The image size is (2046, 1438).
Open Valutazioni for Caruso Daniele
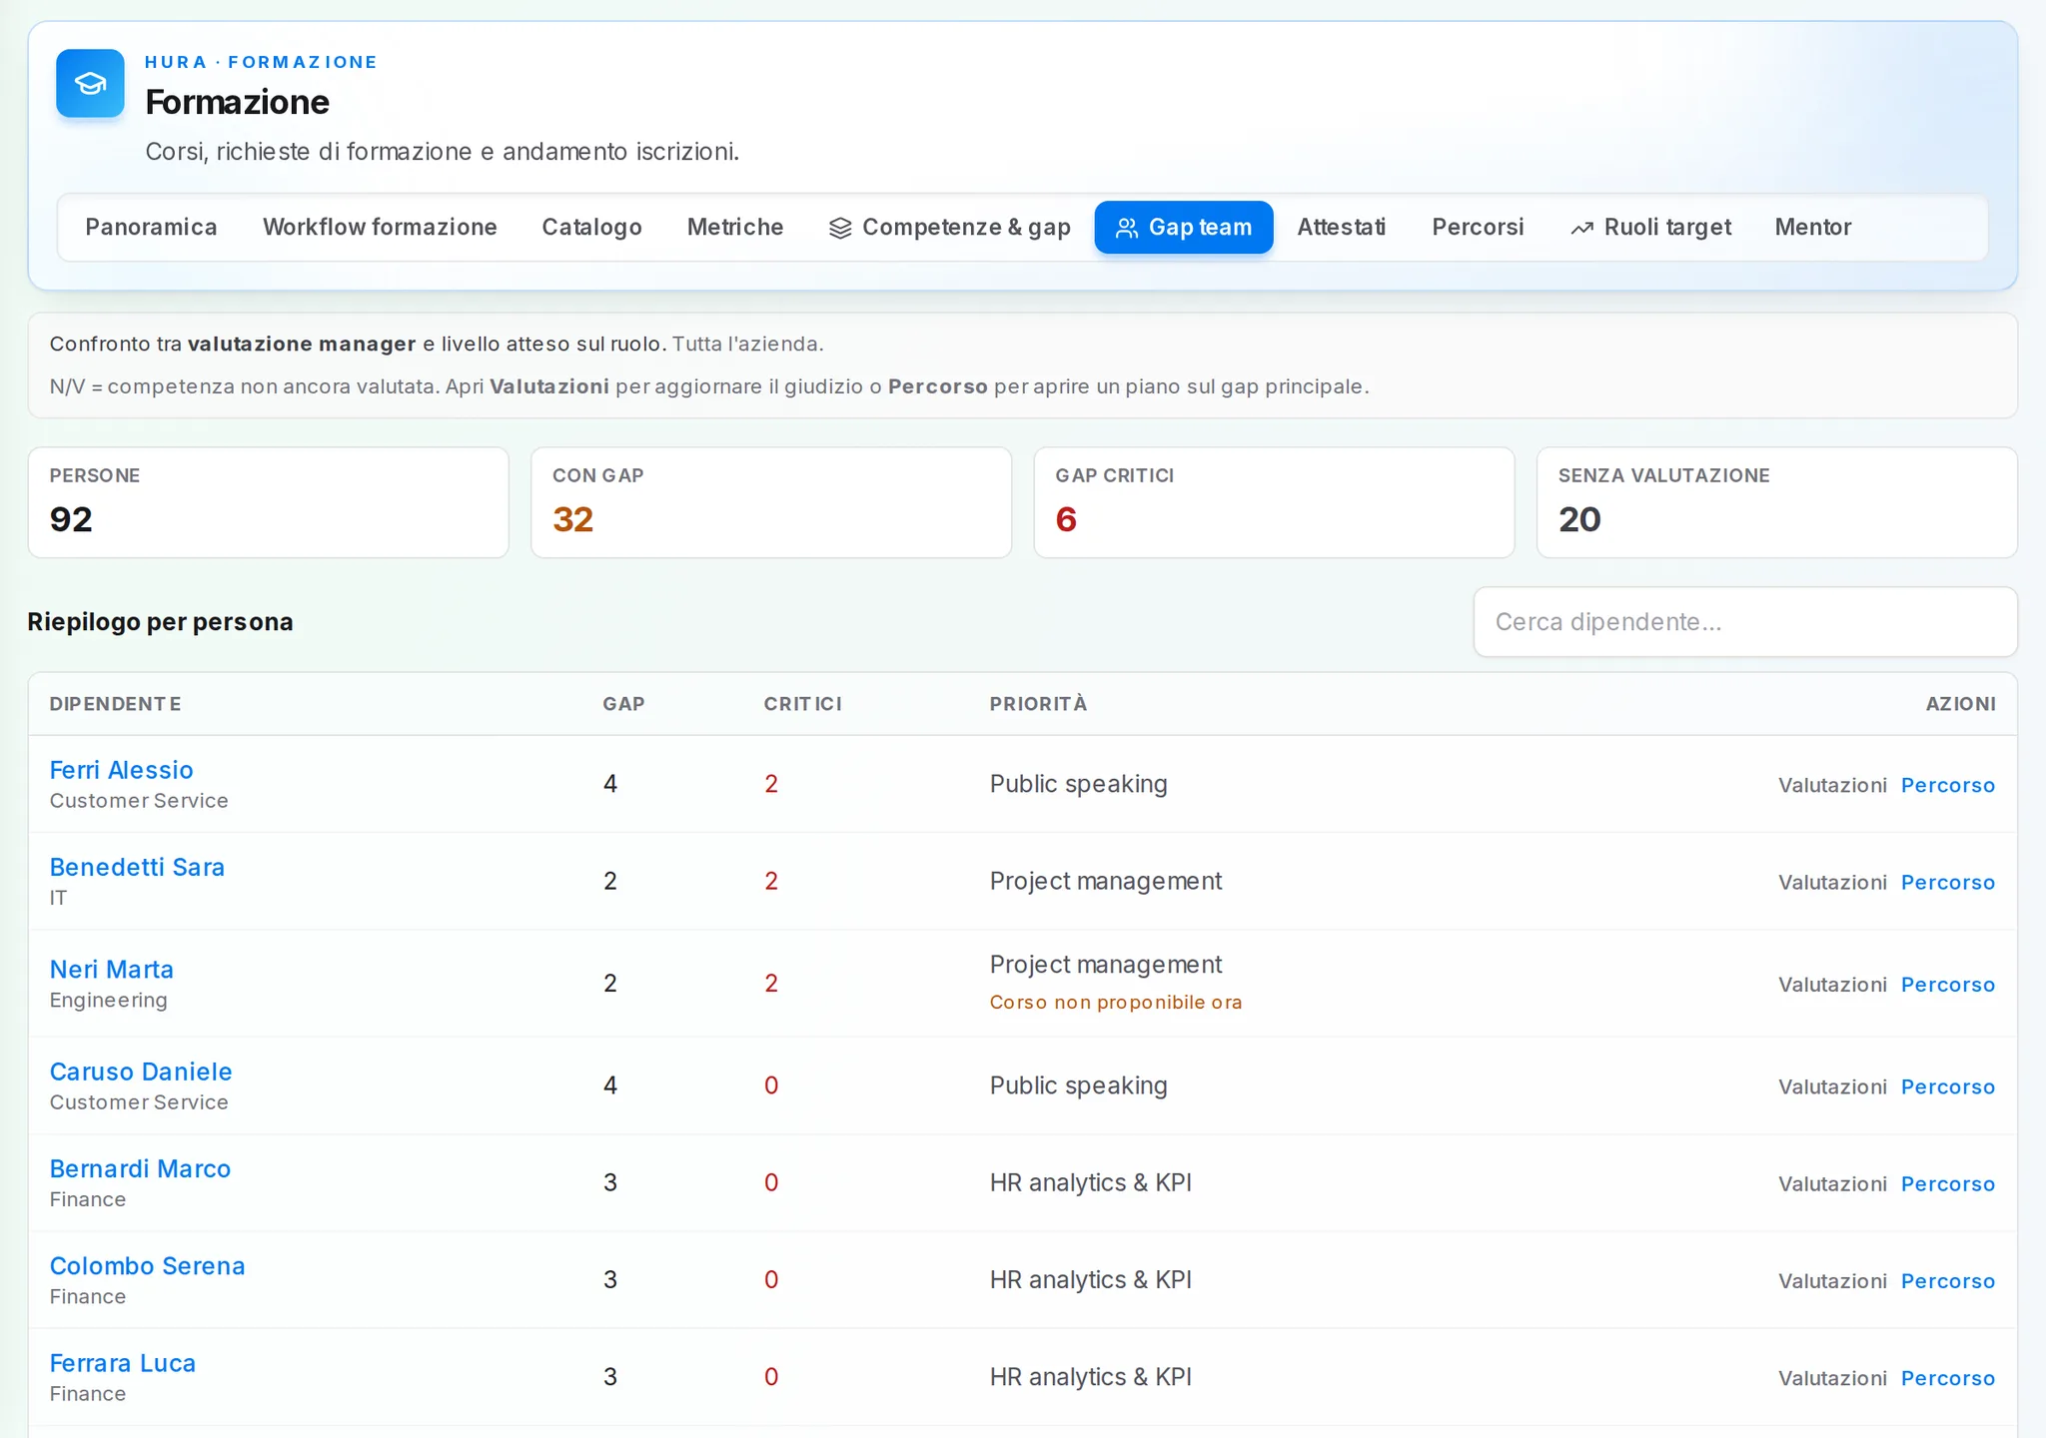pos(1832,1086)
